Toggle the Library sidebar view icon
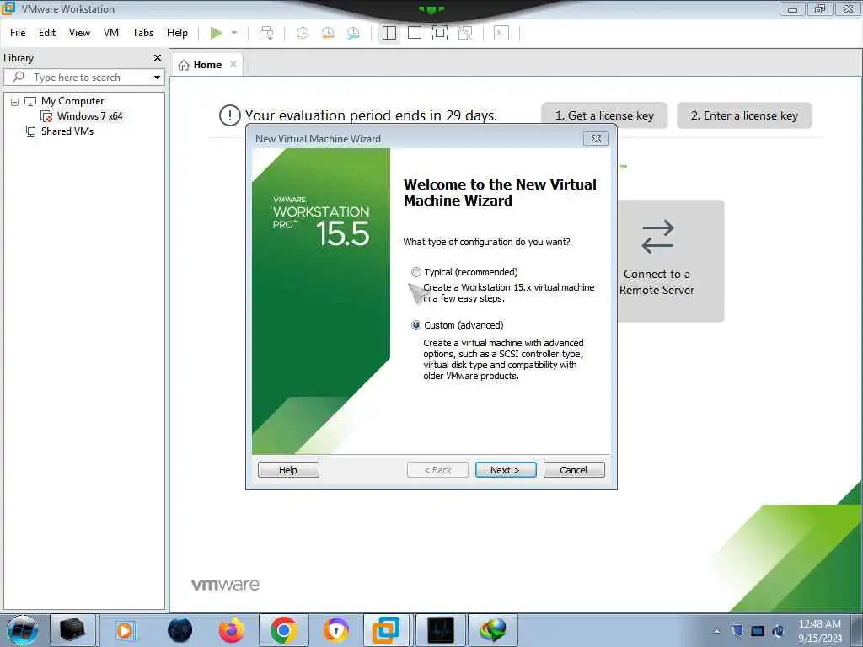The image size is (863, 647). [x=389, y=33]
